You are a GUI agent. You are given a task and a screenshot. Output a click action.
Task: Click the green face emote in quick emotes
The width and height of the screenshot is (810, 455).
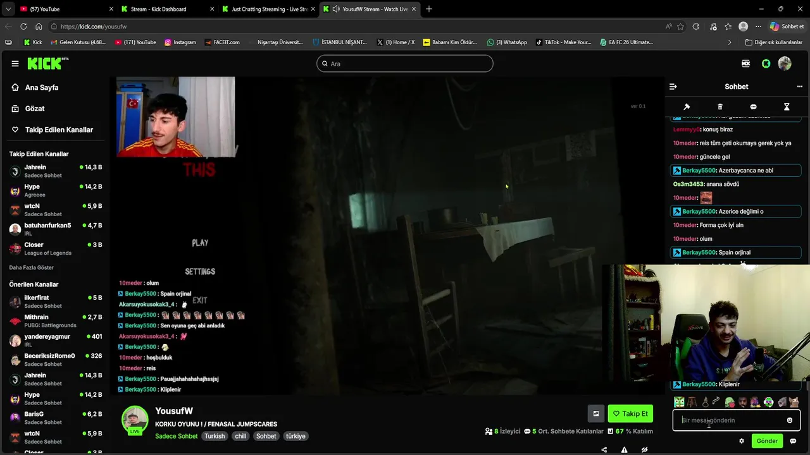(679, 402)
